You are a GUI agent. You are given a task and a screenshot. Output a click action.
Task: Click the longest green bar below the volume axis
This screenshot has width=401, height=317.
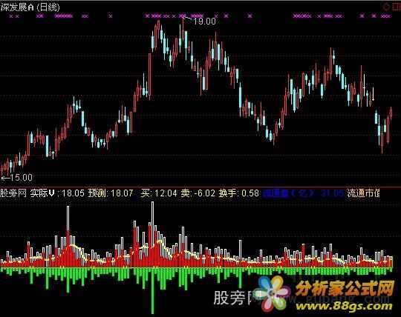point(153,290)
